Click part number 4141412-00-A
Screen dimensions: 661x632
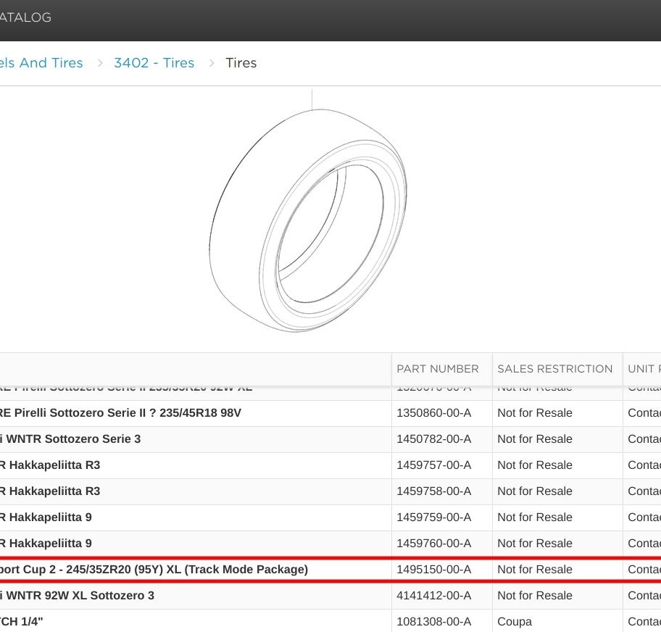point(433,596)
